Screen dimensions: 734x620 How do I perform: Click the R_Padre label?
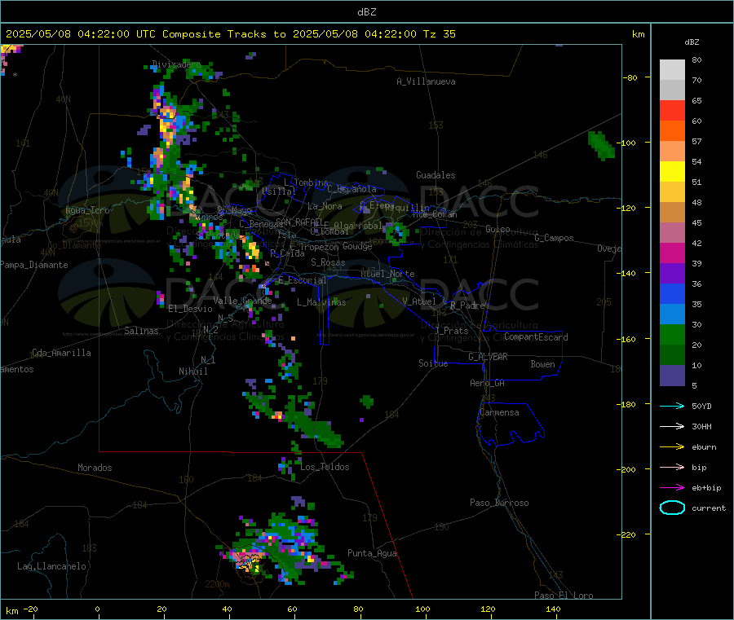[467, 306]
